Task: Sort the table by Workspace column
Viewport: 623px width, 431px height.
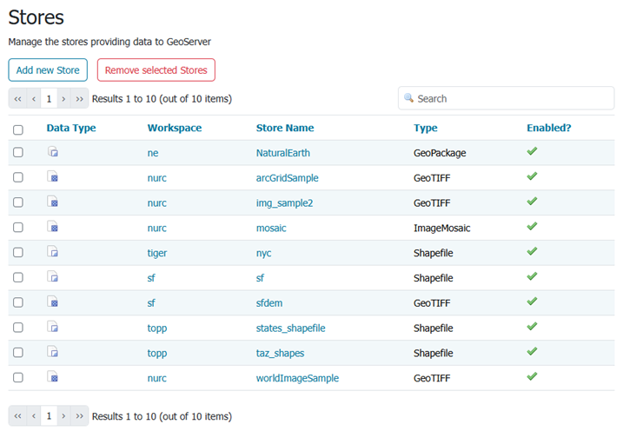Action: coord(174,128)
